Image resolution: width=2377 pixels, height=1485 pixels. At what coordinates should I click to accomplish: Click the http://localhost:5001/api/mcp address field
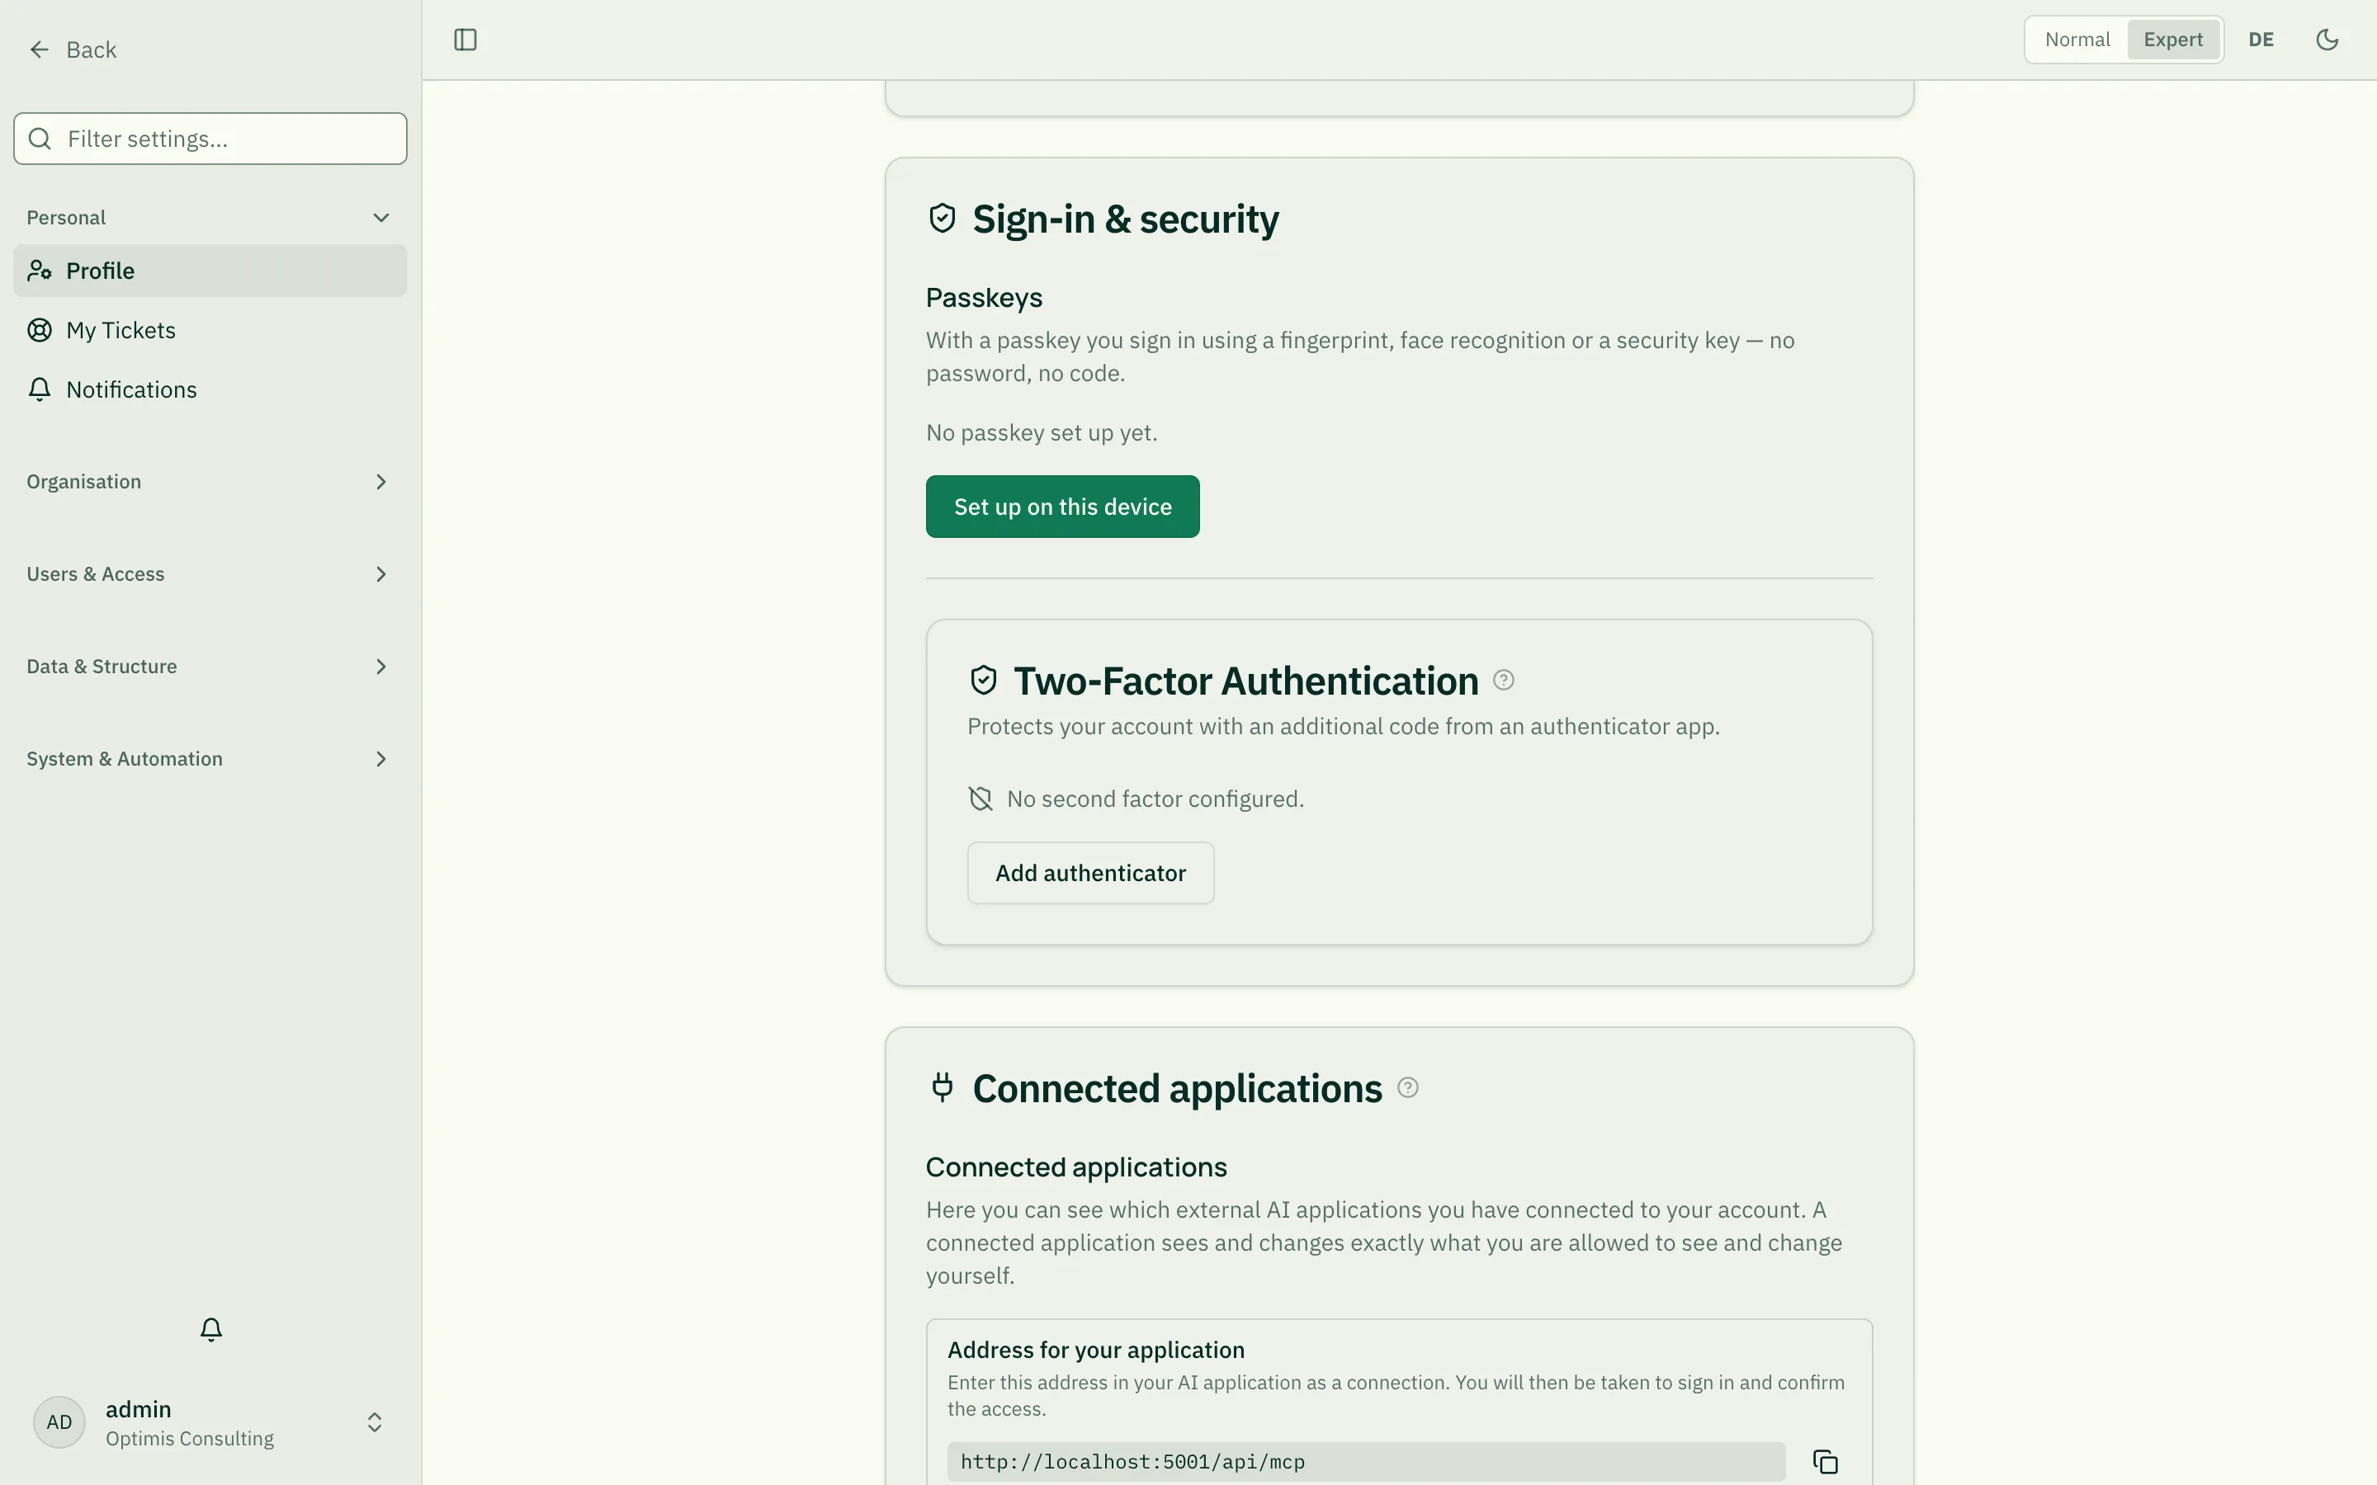pyautogui.click(x=1365, y=1461)
